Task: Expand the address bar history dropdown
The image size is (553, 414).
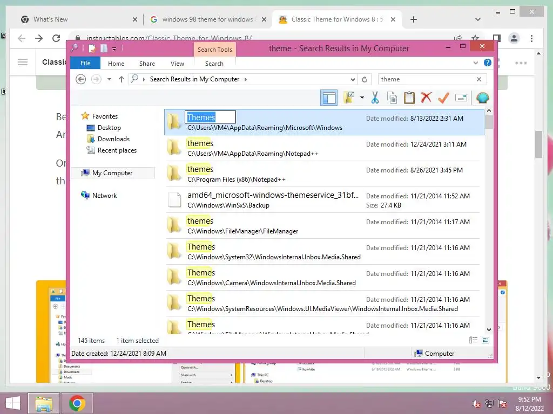Action: pyautogui.click(x=353, y=80)
